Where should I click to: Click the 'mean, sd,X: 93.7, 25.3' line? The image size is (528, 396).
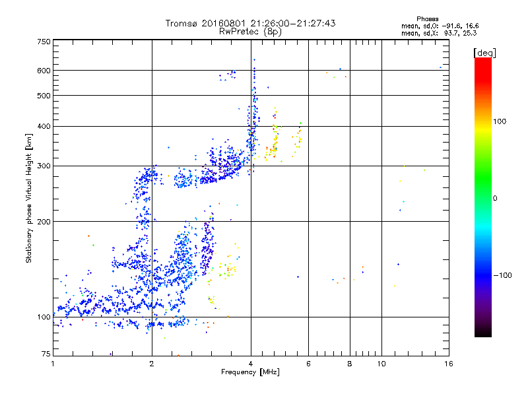click(439, 33)
